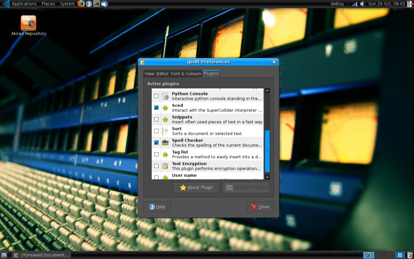The image size is (414, 259).
Task: Open the Font & Colours tab
Action: click(186, 74)
